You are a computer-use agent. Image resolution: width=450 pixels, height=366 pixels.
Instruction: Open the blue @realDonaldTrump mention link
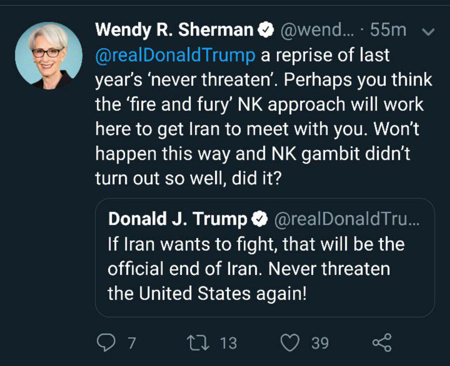[x=175, y=55]
